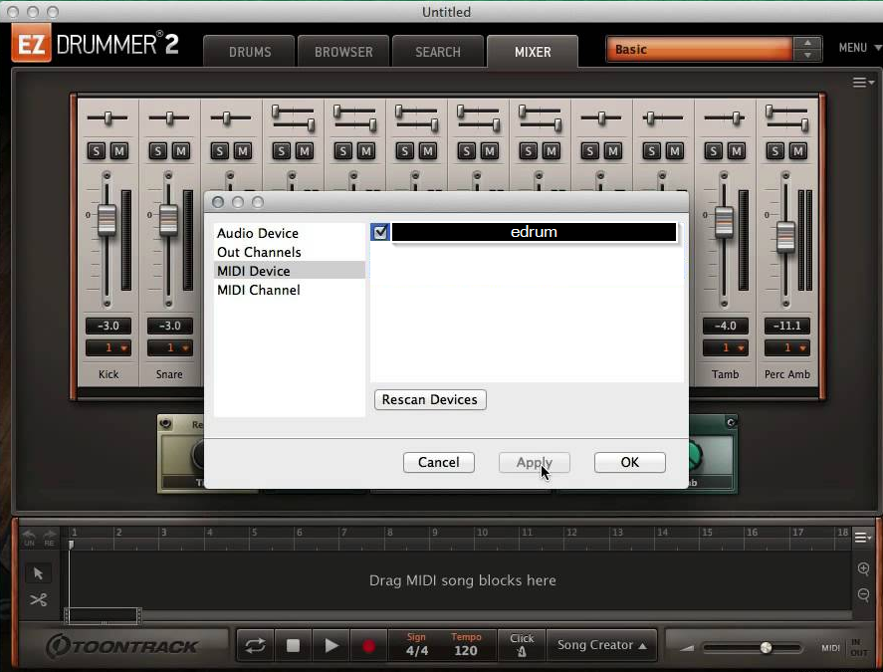Adjust the Tamb volume fader
Viewport: 883px width, 672px height.
click(x=724, y=222)
